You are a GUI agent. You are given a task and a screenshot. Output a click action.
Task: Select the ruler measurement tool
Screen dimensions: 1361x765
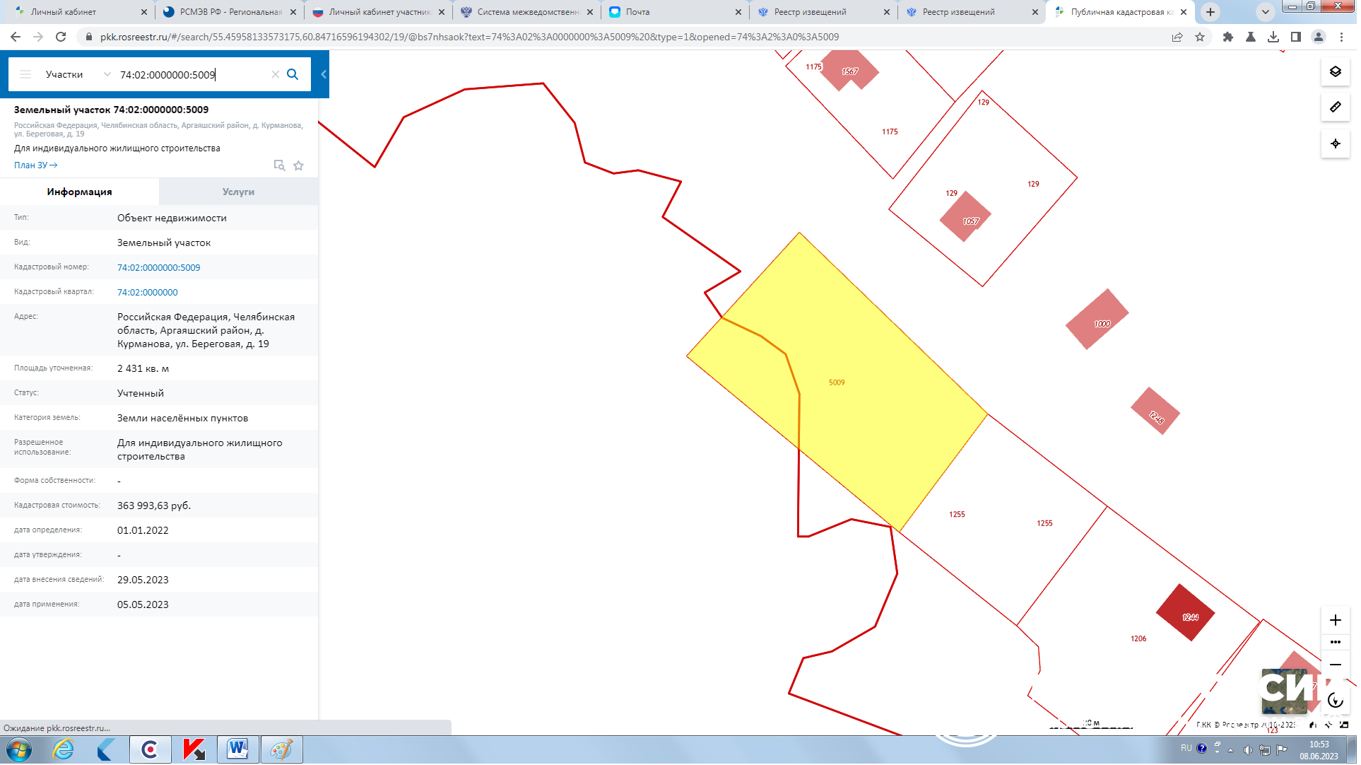point(1335,107)
